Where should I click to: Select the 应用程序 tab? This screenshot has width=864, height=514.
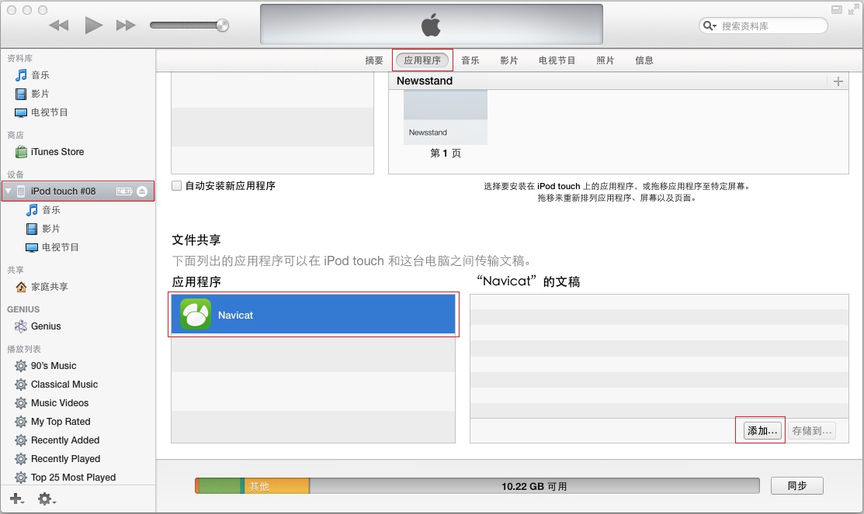click(422, 60)
